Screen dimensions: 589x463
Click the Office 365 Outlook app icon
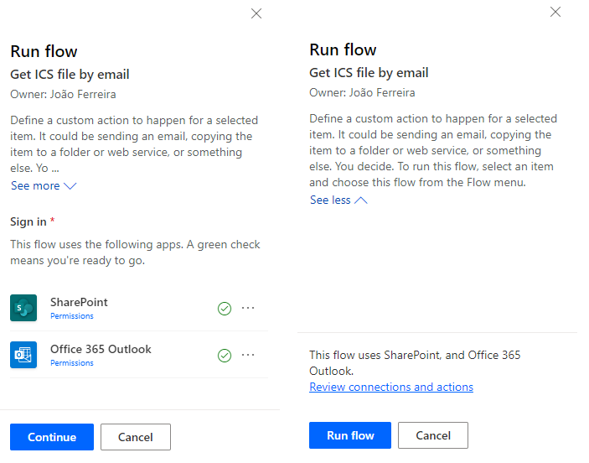[23, 355]
